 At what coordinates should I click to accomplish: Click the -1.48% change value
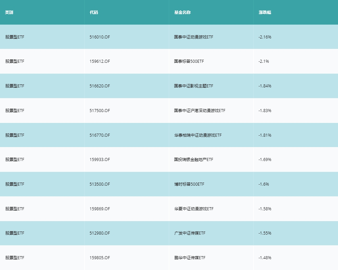point(265,258)
